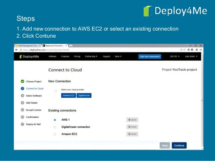Expand the More dropdown menu
The width and height of the screenshot is (215, 161).
(118, 56)
